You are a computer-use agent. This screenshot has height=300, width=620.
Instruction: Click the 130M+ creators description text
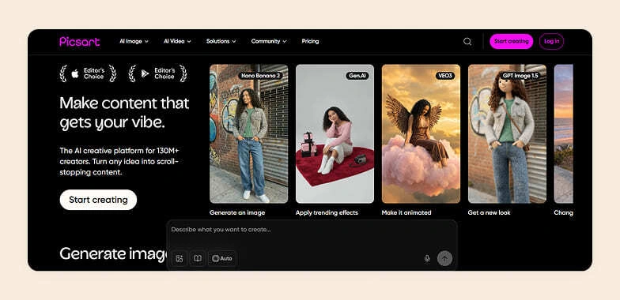point(119,161)
